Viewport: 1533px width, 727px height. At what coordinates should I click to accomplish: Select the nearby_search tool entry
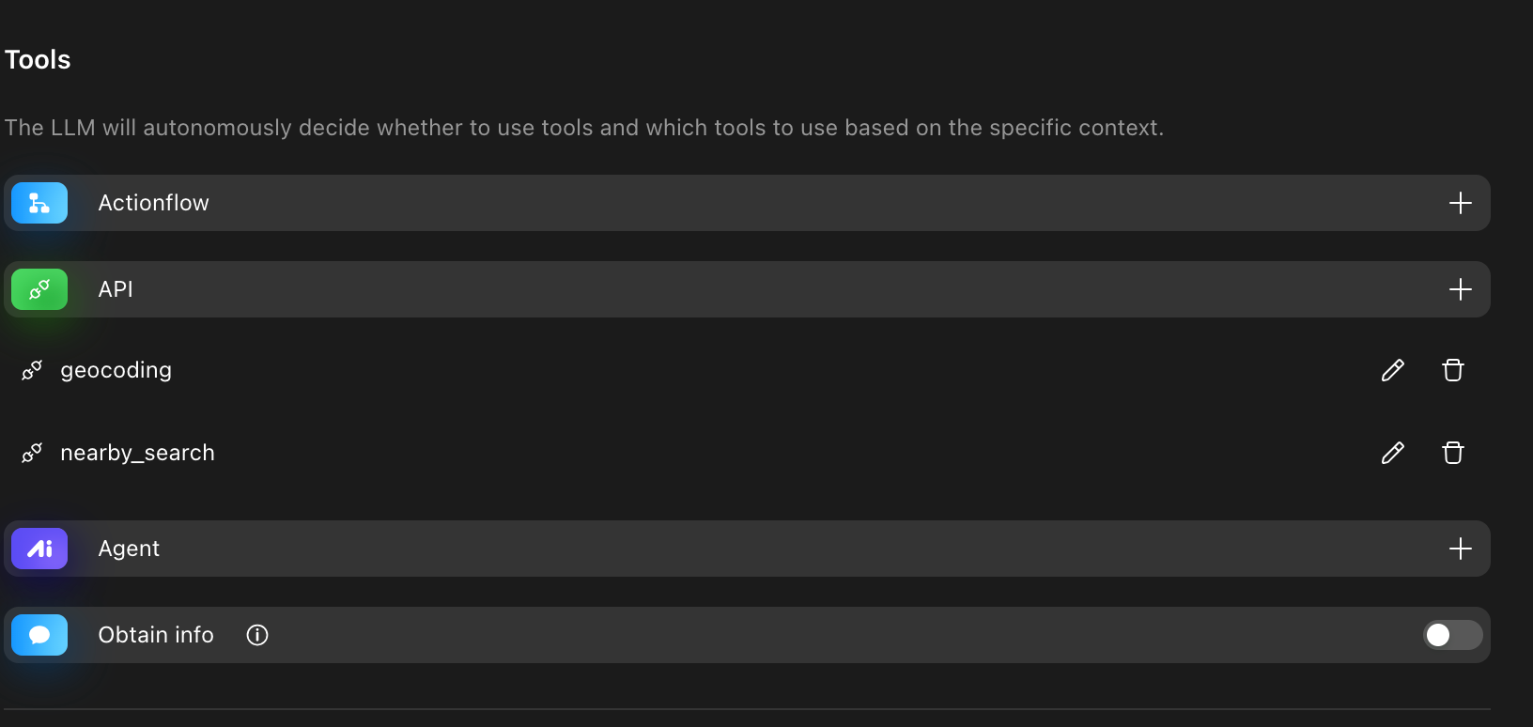(x=137, y=453)
